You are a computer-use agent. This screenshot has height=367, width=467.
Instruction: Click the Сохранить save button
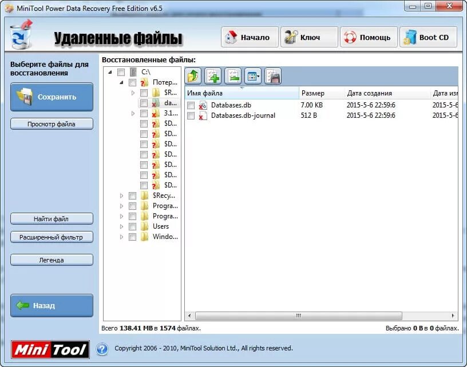[x=52, y=97]
